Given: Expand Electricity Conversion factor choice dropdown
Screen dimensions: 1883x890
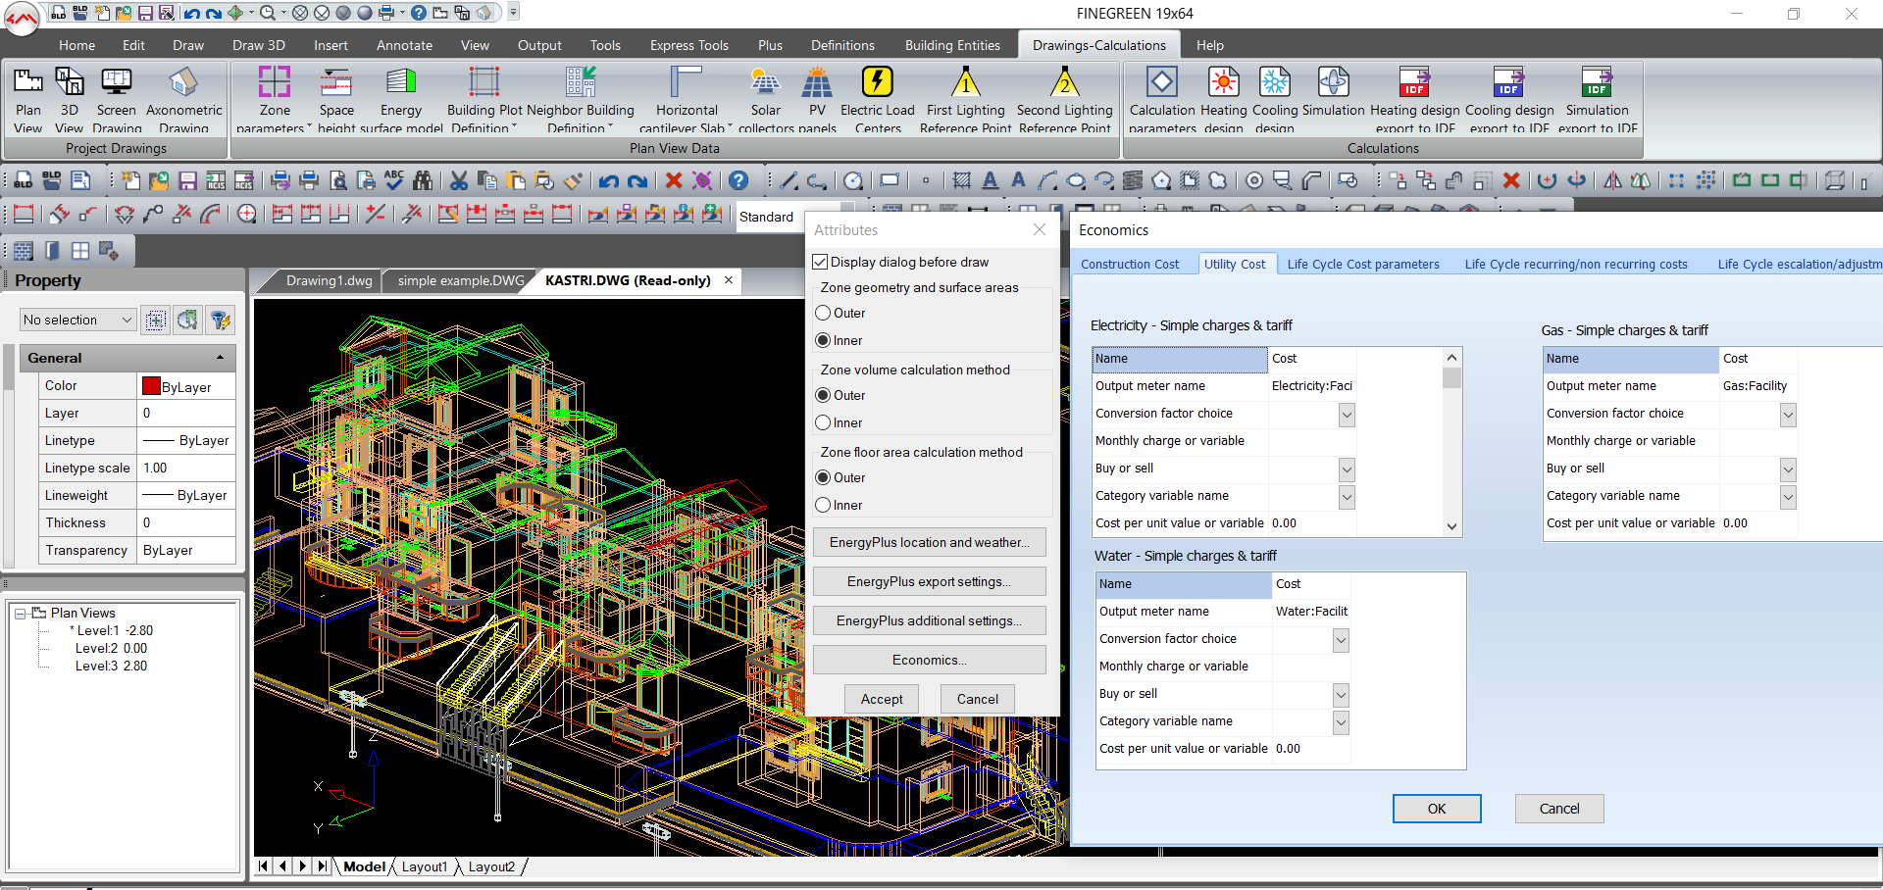Looking at the screenshot, I should tap(1347, 415).
